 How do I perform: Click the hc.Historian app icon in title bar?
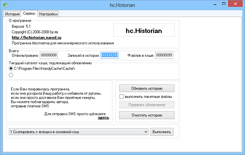click(6, 5)
